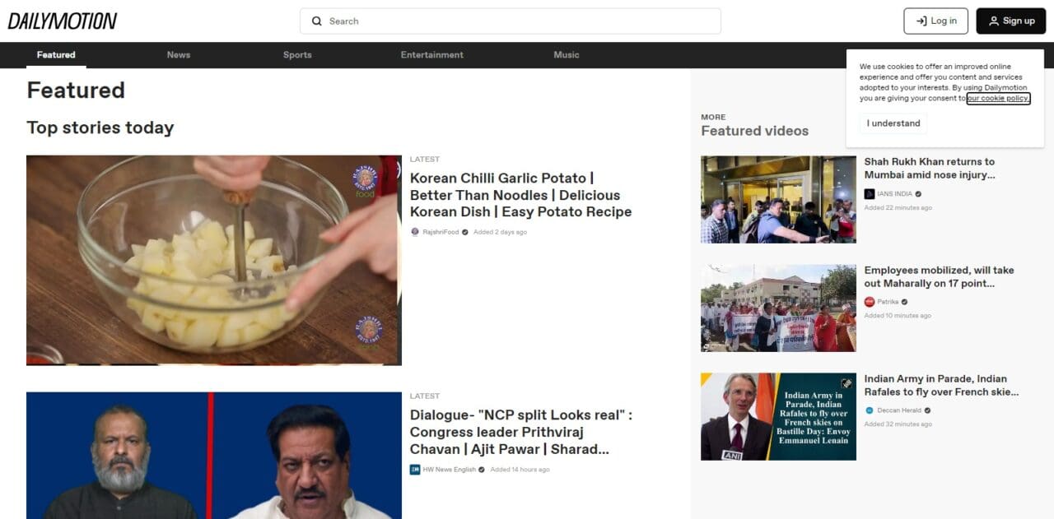Open the cookie policy link

[998, 99]
